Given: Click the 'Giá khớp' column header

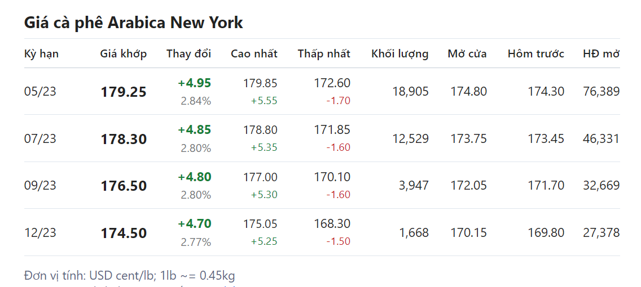Looking at the screenshot, I should (123, 54).
